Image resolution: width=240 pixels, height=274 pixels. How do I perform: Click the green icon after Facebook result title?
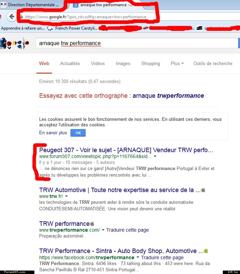[x=206, y=251]
